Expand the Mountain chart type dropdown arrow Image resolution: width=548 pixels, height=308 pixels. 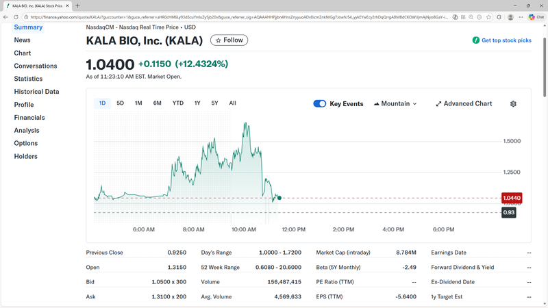(x=415, y=104)
